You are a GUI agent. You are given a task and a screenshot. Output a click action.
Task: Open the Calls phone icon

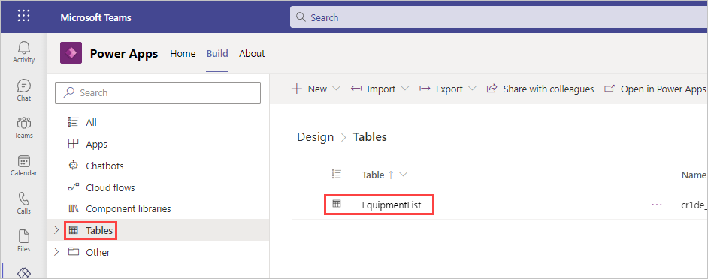point(23,203)
